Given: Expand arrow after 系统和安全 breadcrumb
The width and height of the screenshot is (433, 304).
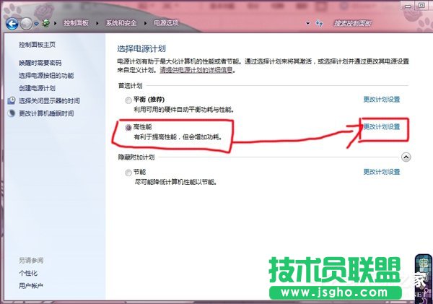Looking at the screenshot, I should click(x=145, y=23).
